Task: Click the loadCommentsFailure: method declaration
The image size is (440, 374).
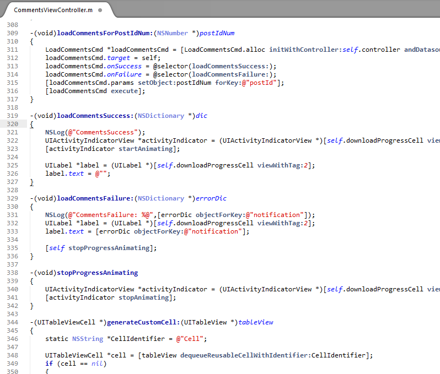Action: (x=95, y=198)
